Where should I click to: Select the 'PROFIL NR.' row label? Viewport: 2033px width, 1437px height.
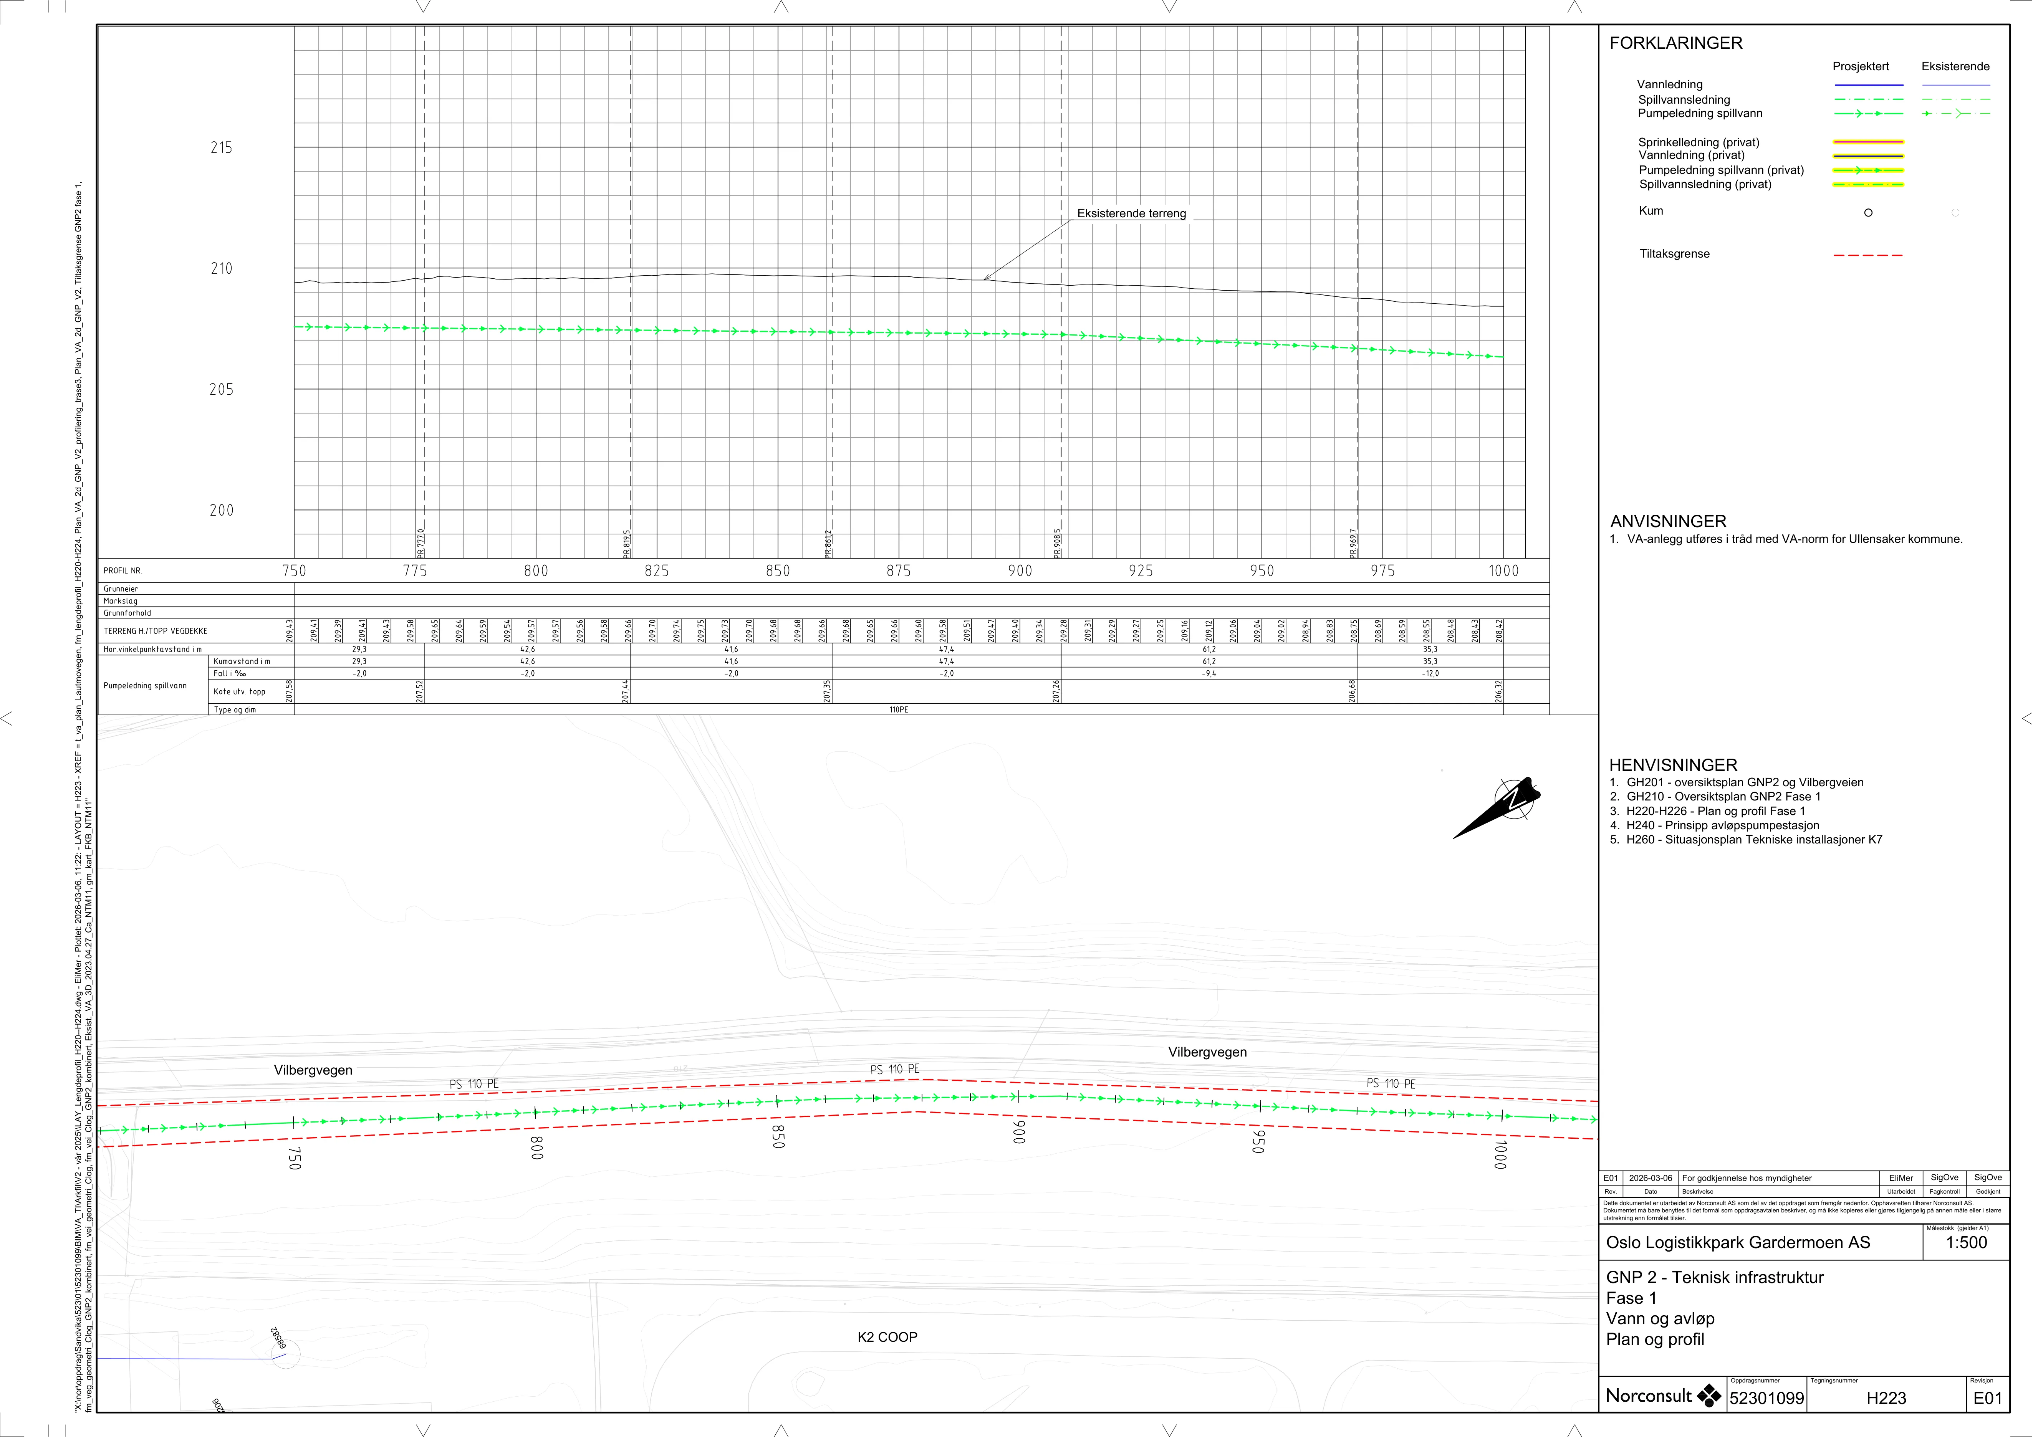pos(122,571)
